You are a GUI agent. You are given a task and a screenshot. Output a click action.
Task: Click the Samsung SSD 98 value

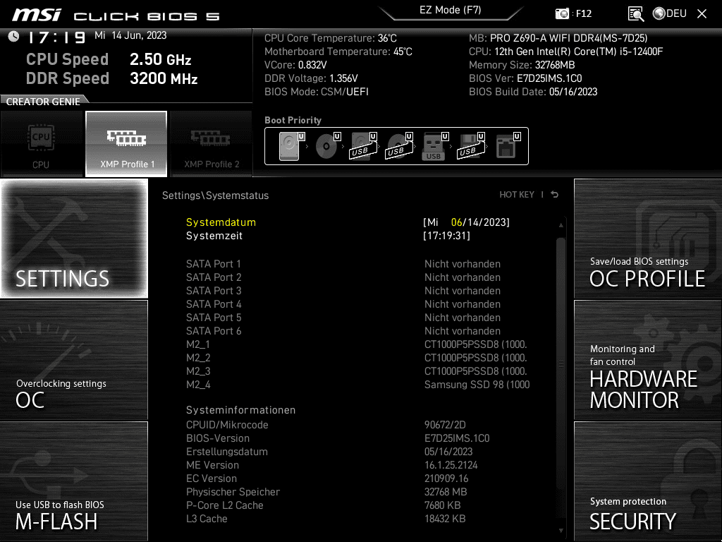477,385
